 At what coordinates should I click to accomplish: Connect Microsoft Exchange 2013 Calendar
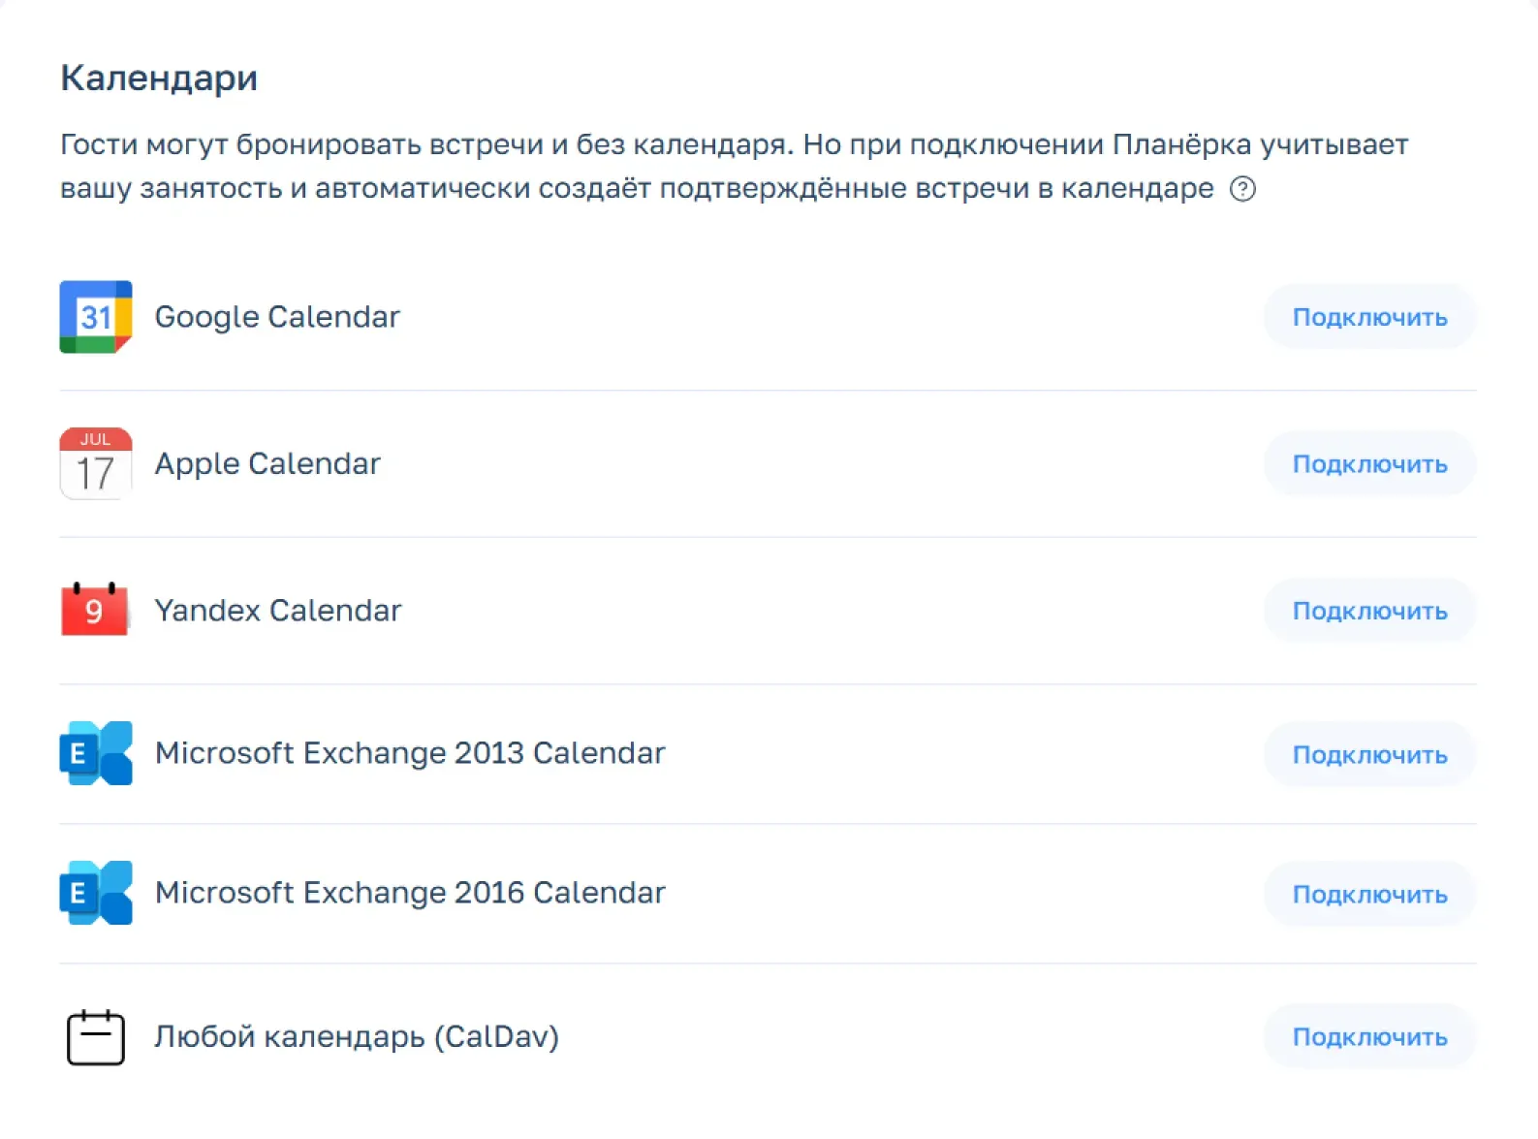pos(1369,754)
